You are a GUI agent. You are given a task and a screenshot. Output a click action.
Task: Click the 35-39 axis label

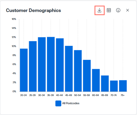[x=50, y=95]
